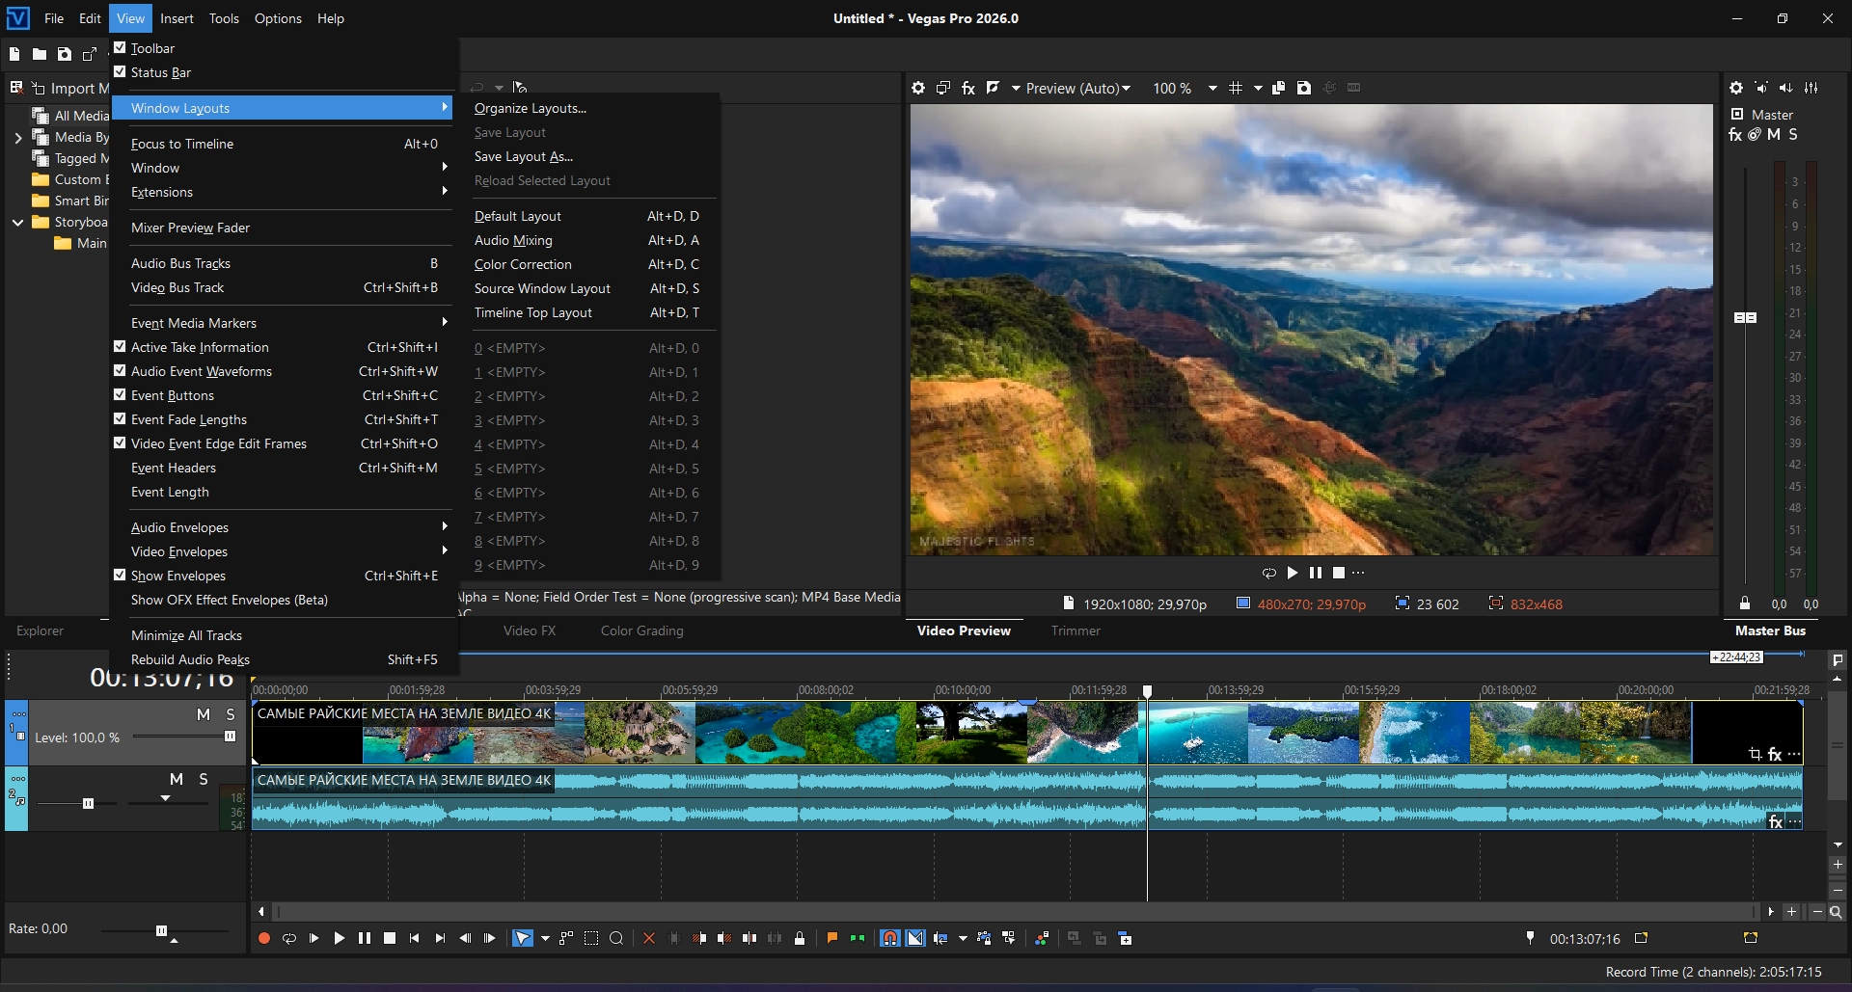The height and width of the screenshot is (992, 1852).
Task: Click the lock event icon in toolbar
Action: click(800, 938)
